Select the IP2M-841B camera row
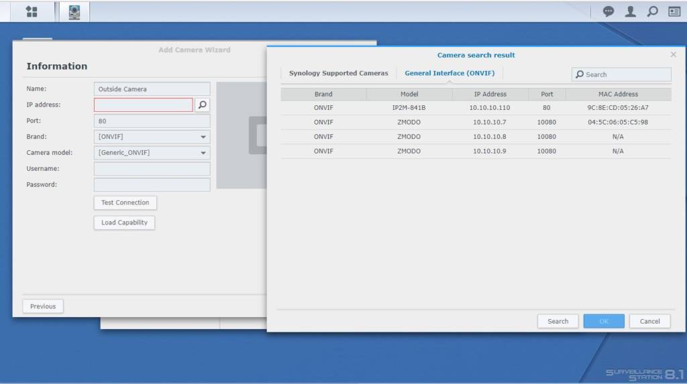Image resolution: width=687 pixels, height=384 pixels. (x=476, y=108)
